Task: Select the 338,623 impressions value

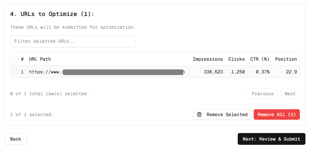Action: click(213, 72)
